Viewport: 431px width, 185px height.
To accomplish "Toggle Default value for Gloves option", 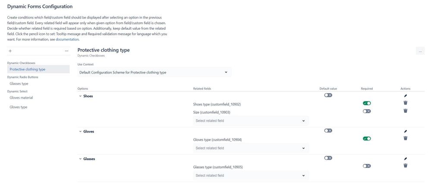I will 328,131.
